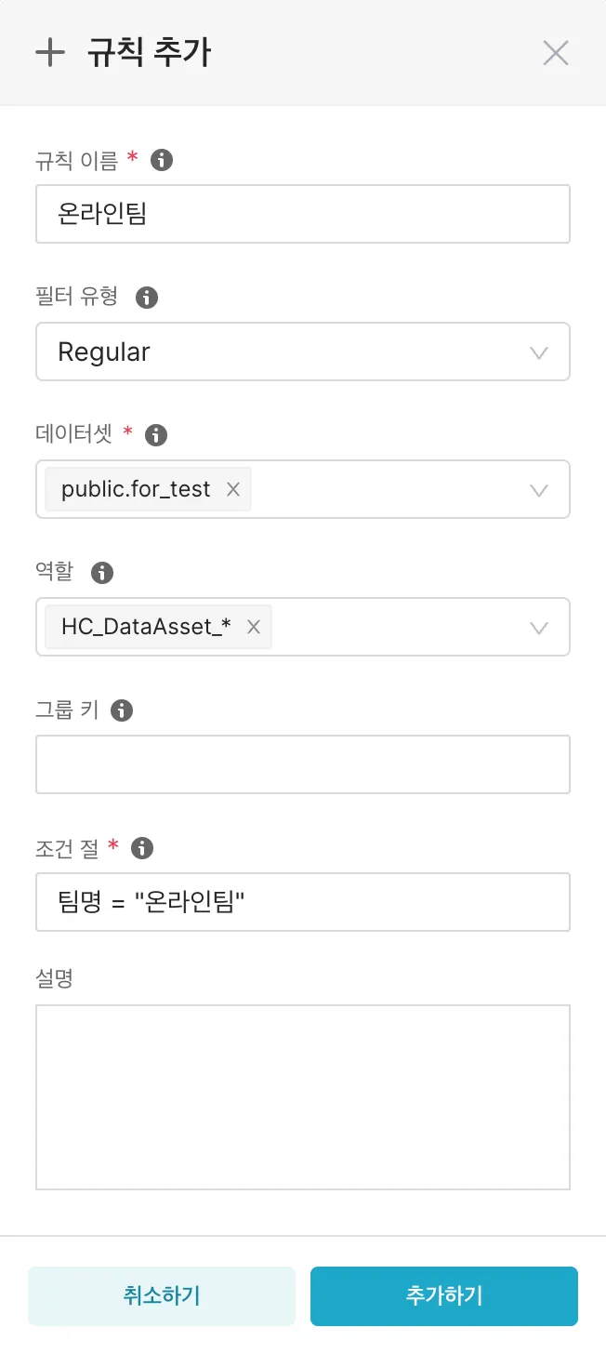Open the 필터 유형 Regular dropdown
This screenshot has width=606, height=1354.
pos(302,352)
